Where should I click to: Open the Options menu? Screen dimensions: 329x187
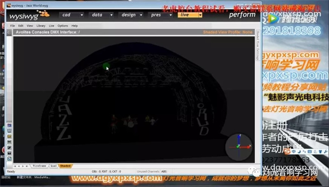point(63,25)
